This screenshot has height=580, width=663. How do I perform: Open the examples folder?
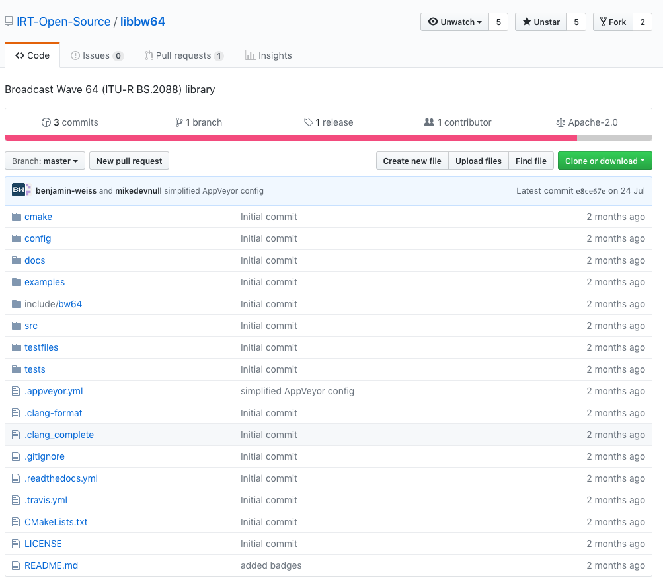(x=44, y=282)
